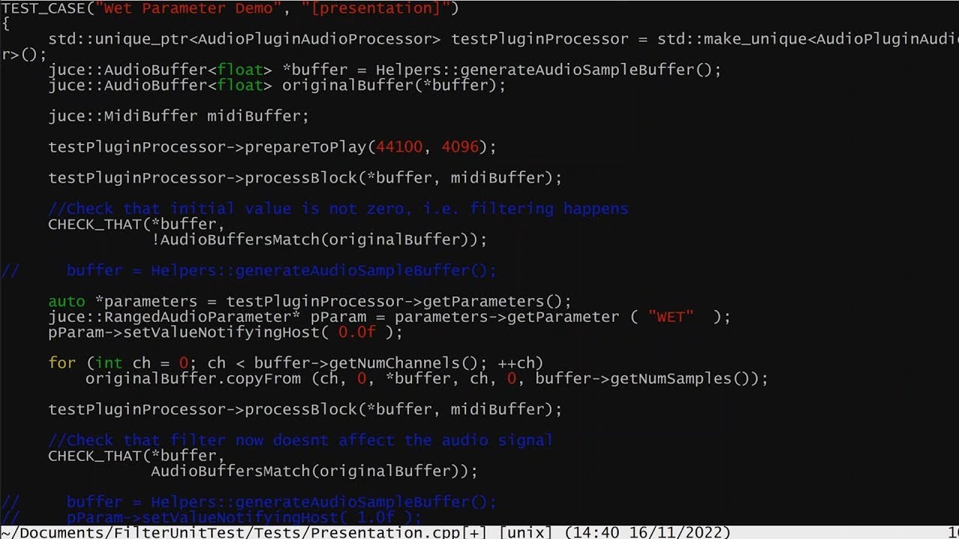Viewport: 959px width, 539px height.
Task: Click the [unix] file format indicator
Action: point(524,532)
